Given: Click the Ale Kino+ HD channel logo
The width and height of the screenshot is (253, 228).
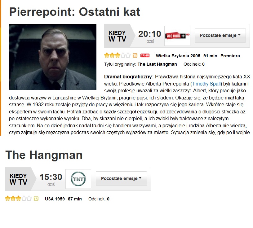Looking at the screenshot, I should 177,36.
